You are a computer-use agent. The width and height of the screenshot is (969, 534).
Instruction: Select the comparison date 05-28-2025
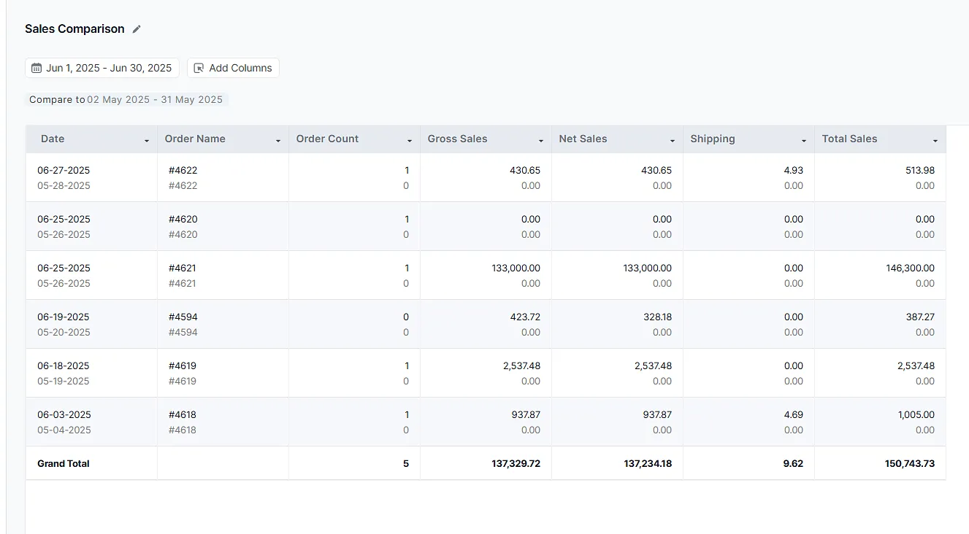(64, 185)
